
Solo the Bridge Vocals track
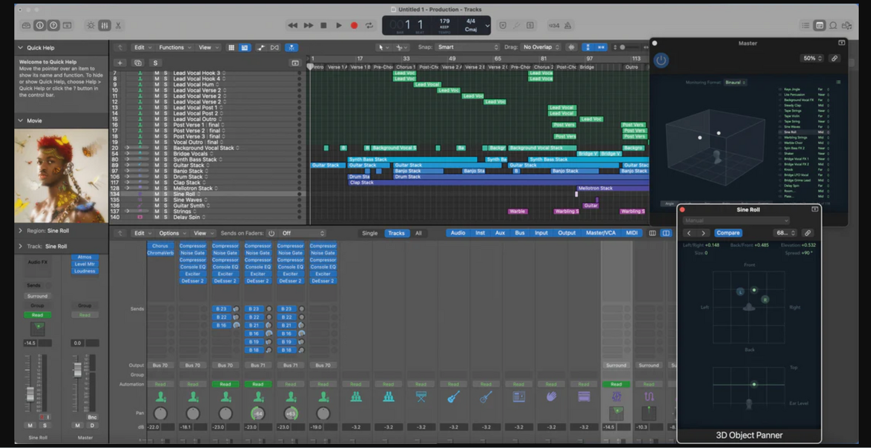pyautogui.click(x=165, y=153)
